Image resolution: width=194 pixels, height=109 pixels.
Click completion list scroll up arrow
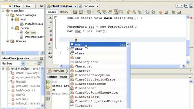pos(128,44)
